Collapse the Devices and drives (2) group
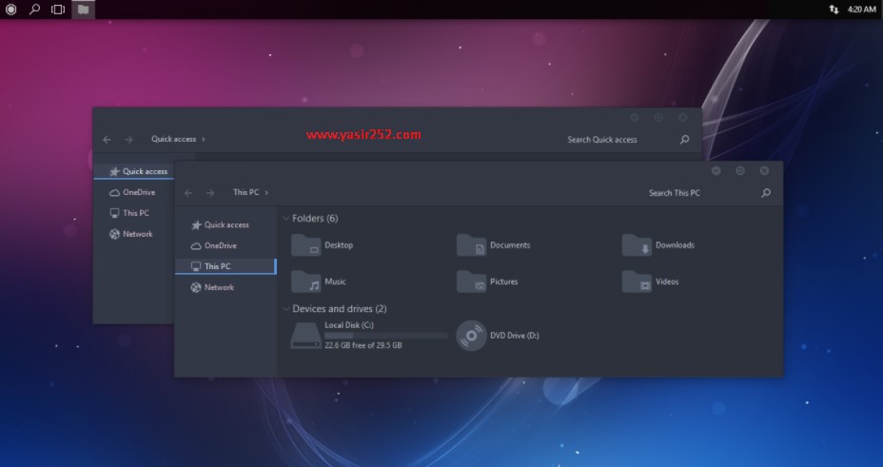The image size is (883, 467). (286, 309)
